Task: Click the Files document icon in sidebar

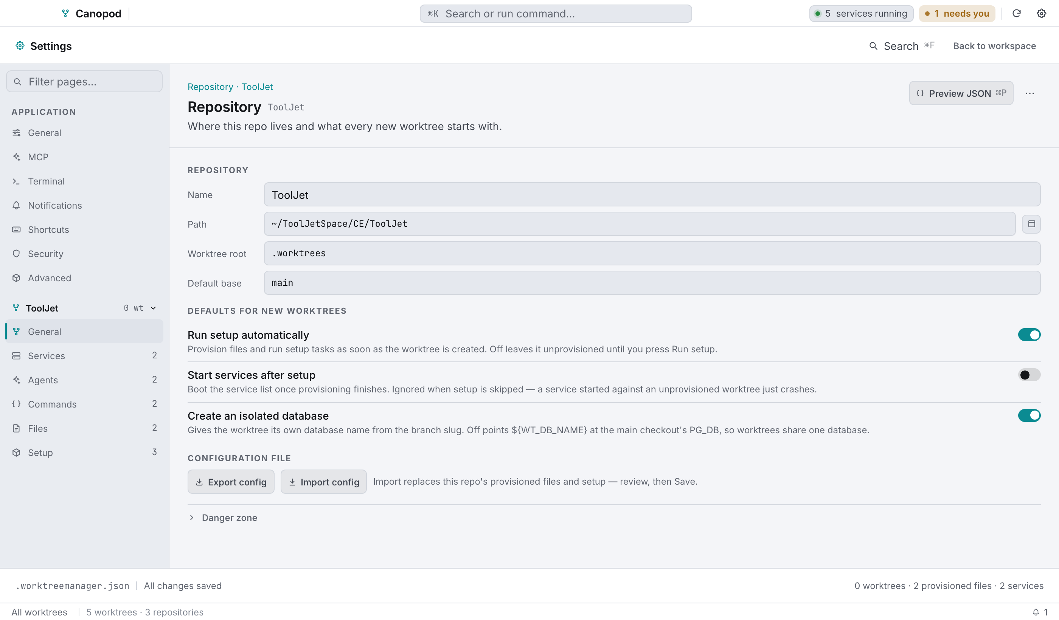Action: tap(16, 428)
